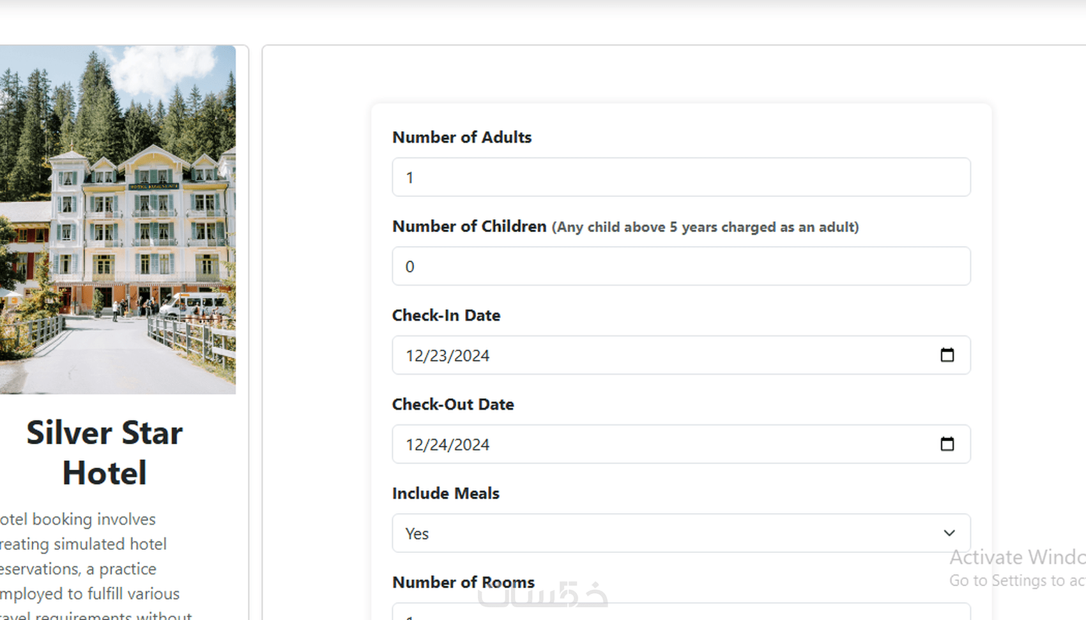Click the Check-In Date label
Screen dimensions: 1086x620
click(446, 315)
